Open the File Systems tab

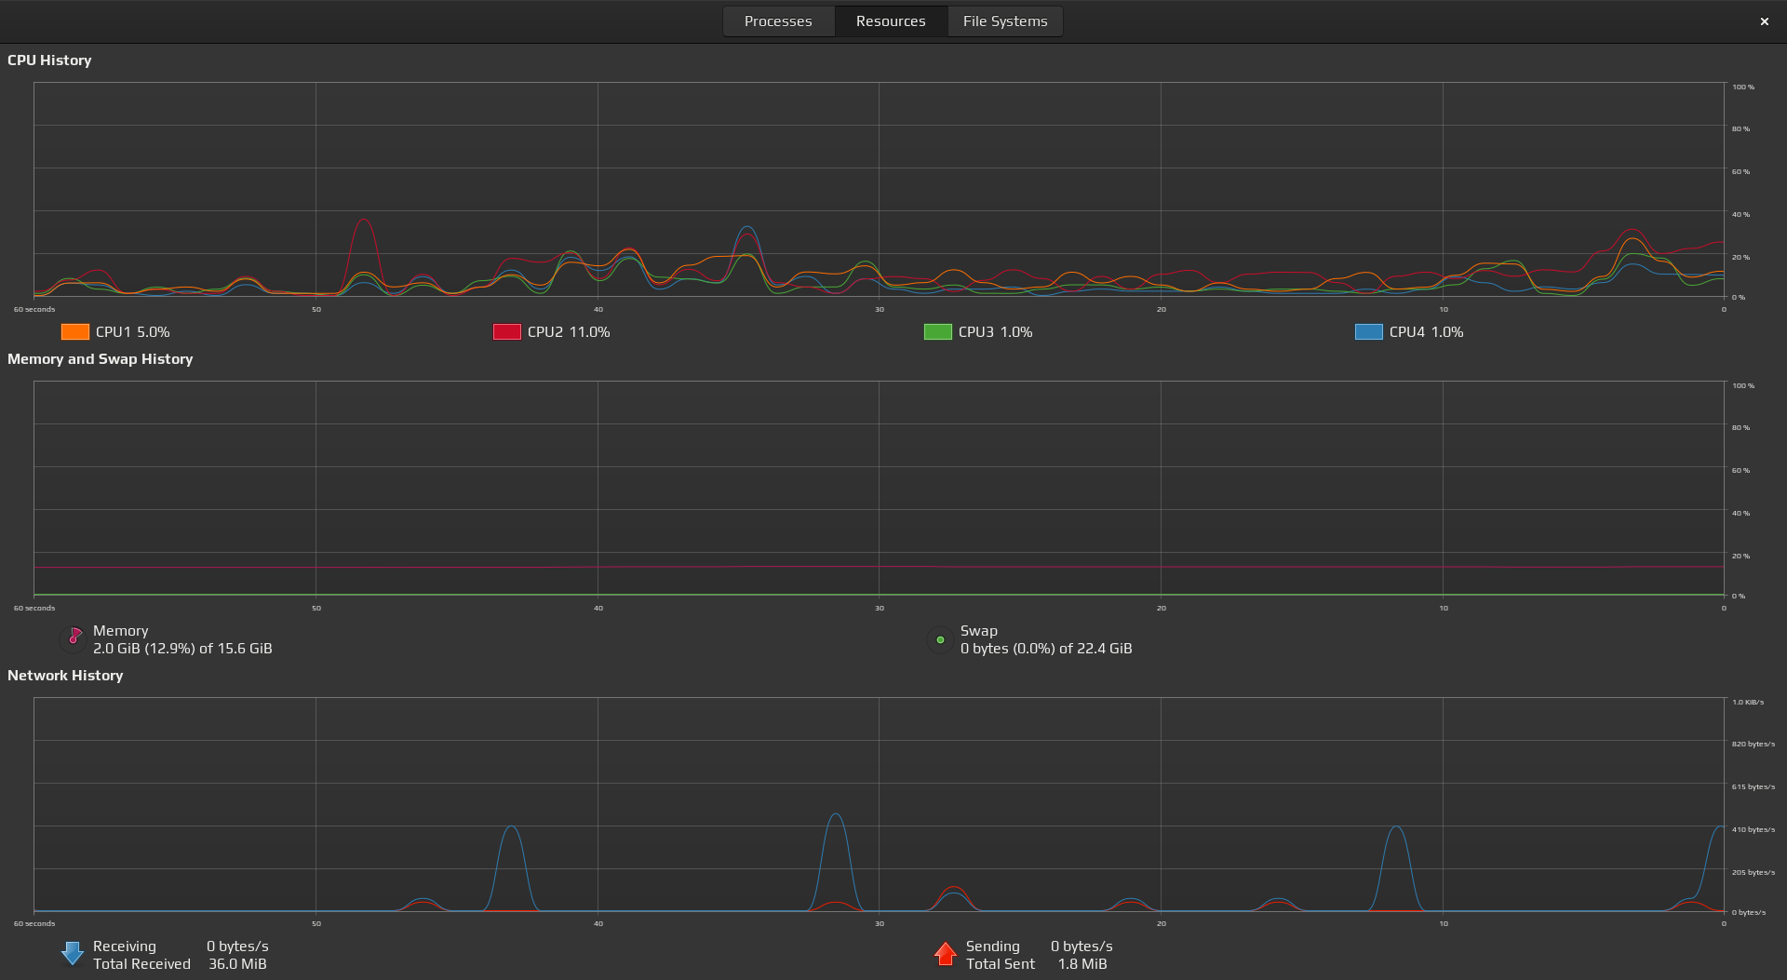click(1005, 21)
